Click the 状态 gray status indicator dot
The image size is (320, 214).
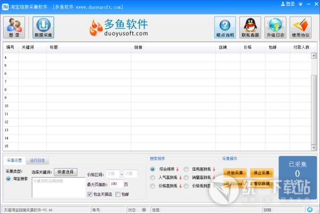pyautogui.click(x=144, y=210)
